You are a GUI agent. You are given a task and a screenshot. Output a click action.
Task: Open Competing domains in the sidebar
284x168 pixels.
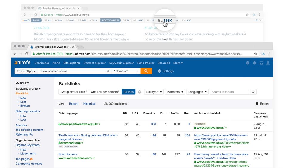[29, 164]
